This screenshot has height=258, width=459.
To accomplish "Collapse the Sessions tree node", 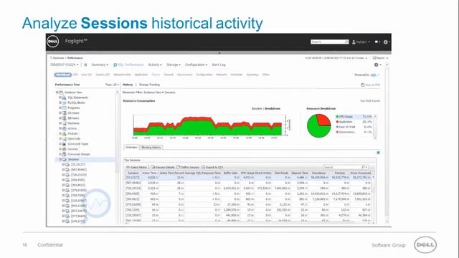I will [x=60, y=159].
